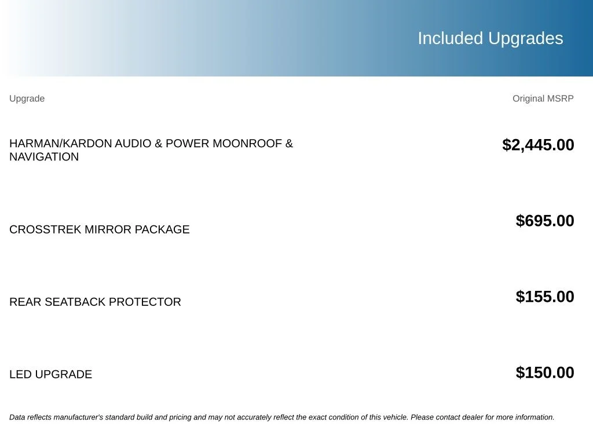
Task: Select the Original MSRP column header
Action: [x=543, y=99]
